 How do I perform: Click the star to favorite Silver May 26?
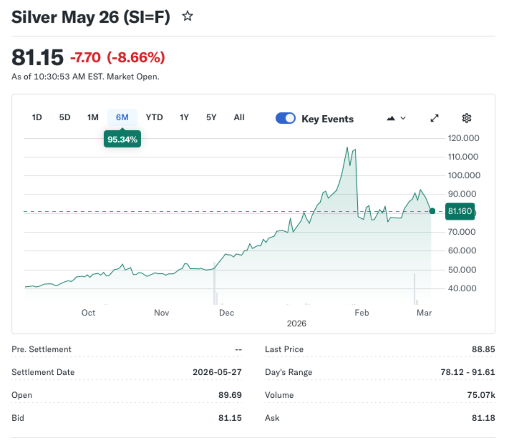tap(187, 16)
